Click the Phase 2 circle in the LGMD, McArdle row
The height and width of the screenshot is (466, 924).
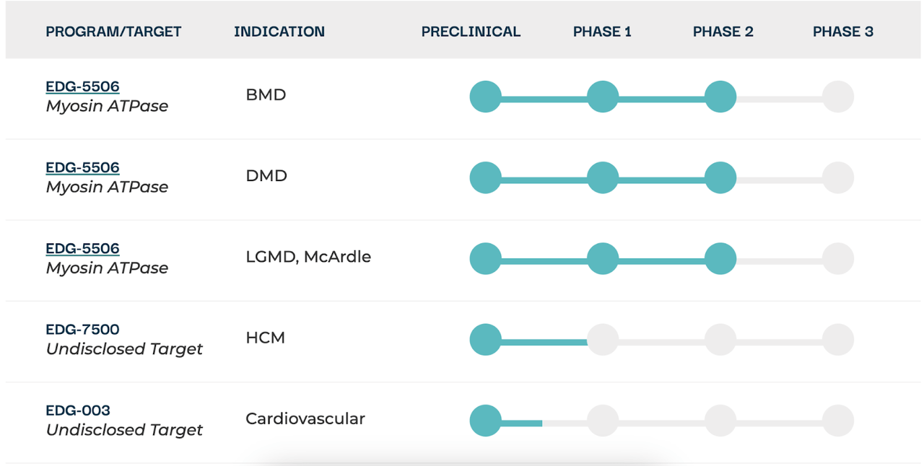click(720, 258)
